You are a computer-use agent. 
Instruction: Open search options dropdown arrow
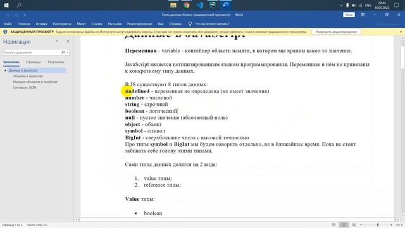pos(68,53)
